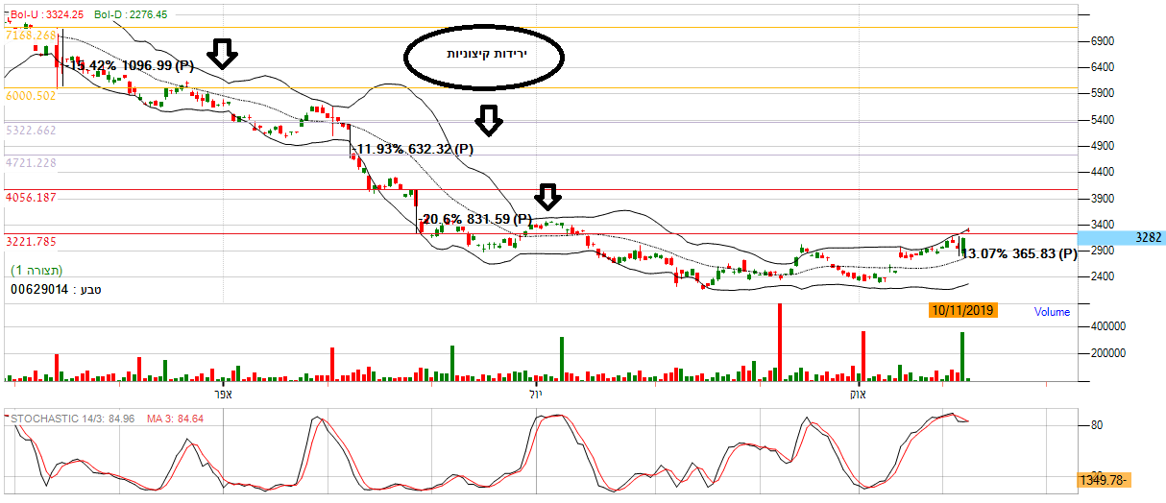Click the blue 3282 current price tag
Image resolution: width=1166 pixels, height=503 pixels.
click(1120, 236)
